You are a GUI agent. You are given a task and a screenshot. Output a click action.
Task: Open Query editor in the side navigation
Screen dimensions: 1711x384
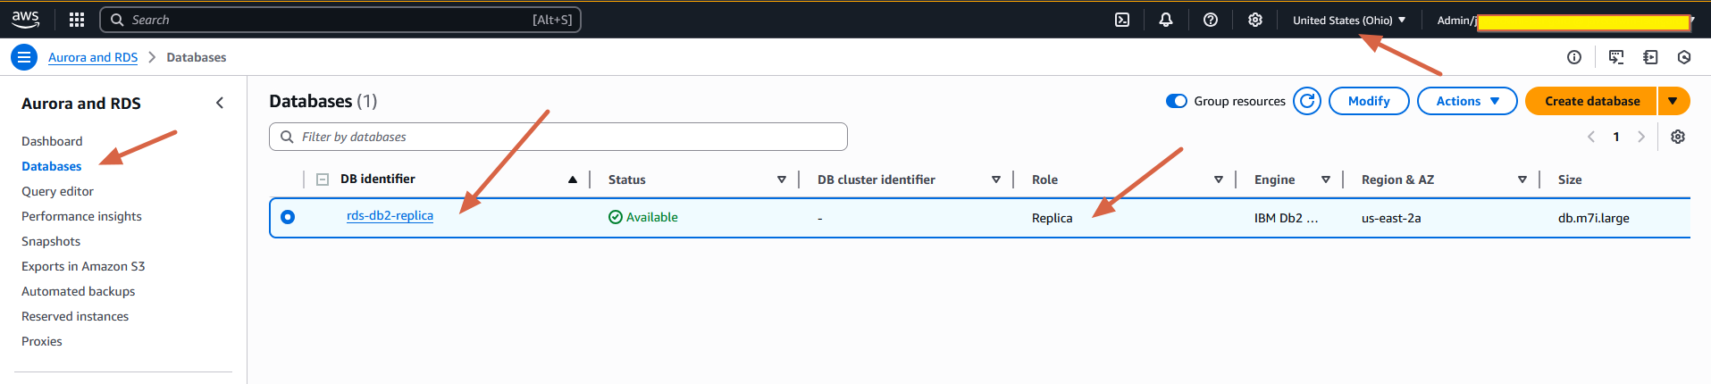tap(57, 191)
